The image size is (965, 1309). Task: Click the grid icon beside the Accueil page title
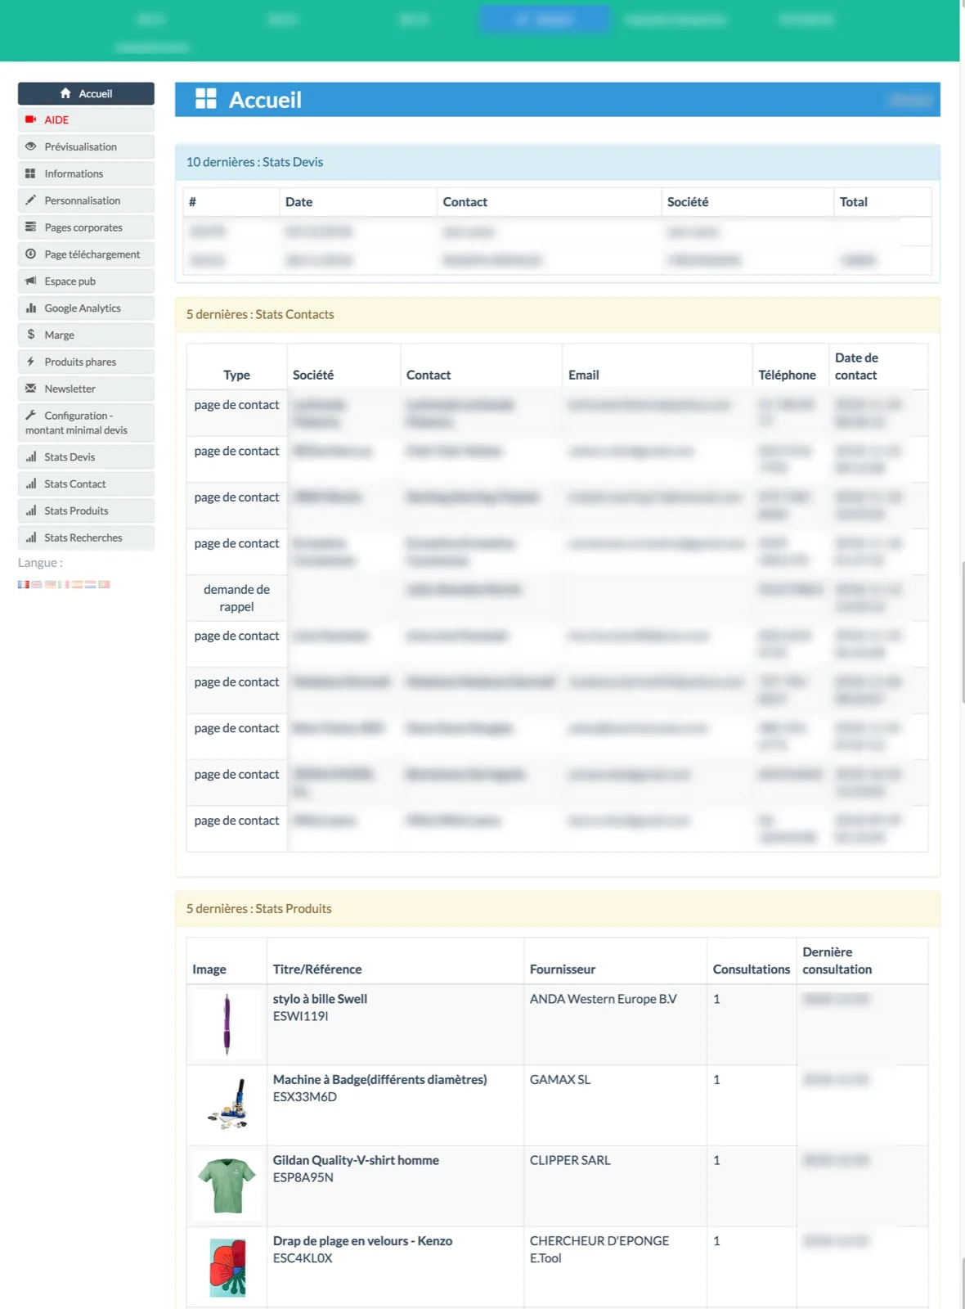click(206, 99)
